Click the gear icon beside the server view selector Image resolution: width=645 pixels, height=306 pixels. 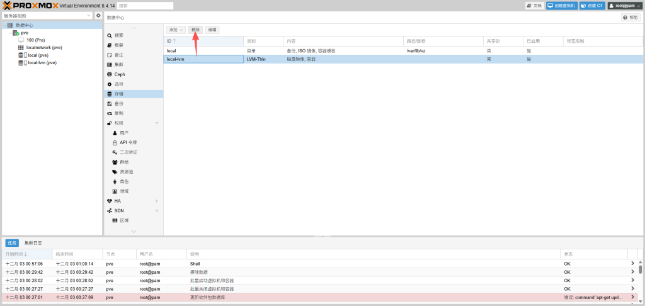(x=98, y=15)
